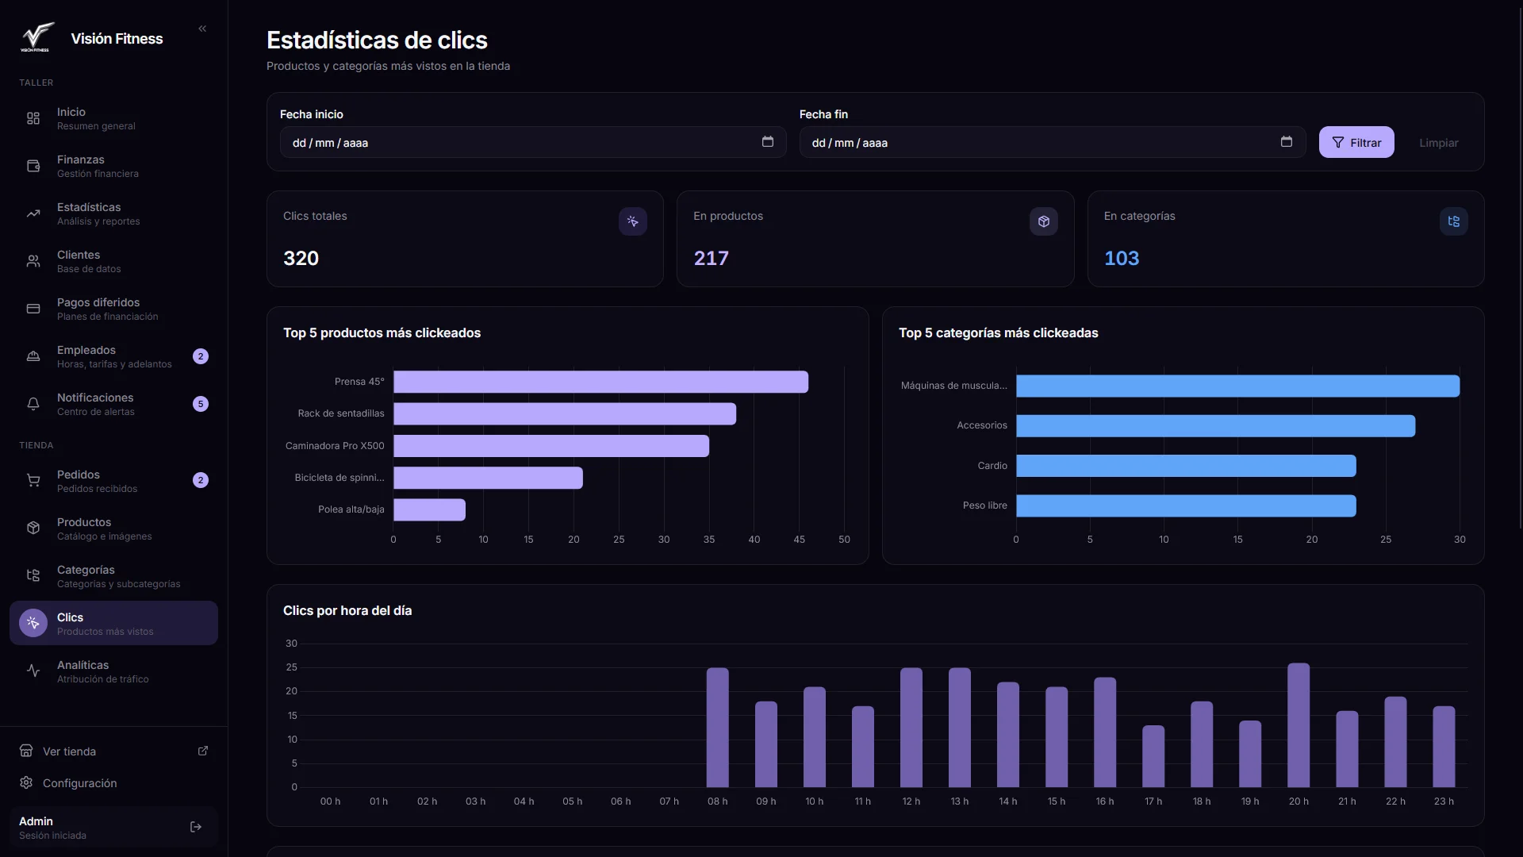
Task: Click the Filtrar button
Action: 1356,142
